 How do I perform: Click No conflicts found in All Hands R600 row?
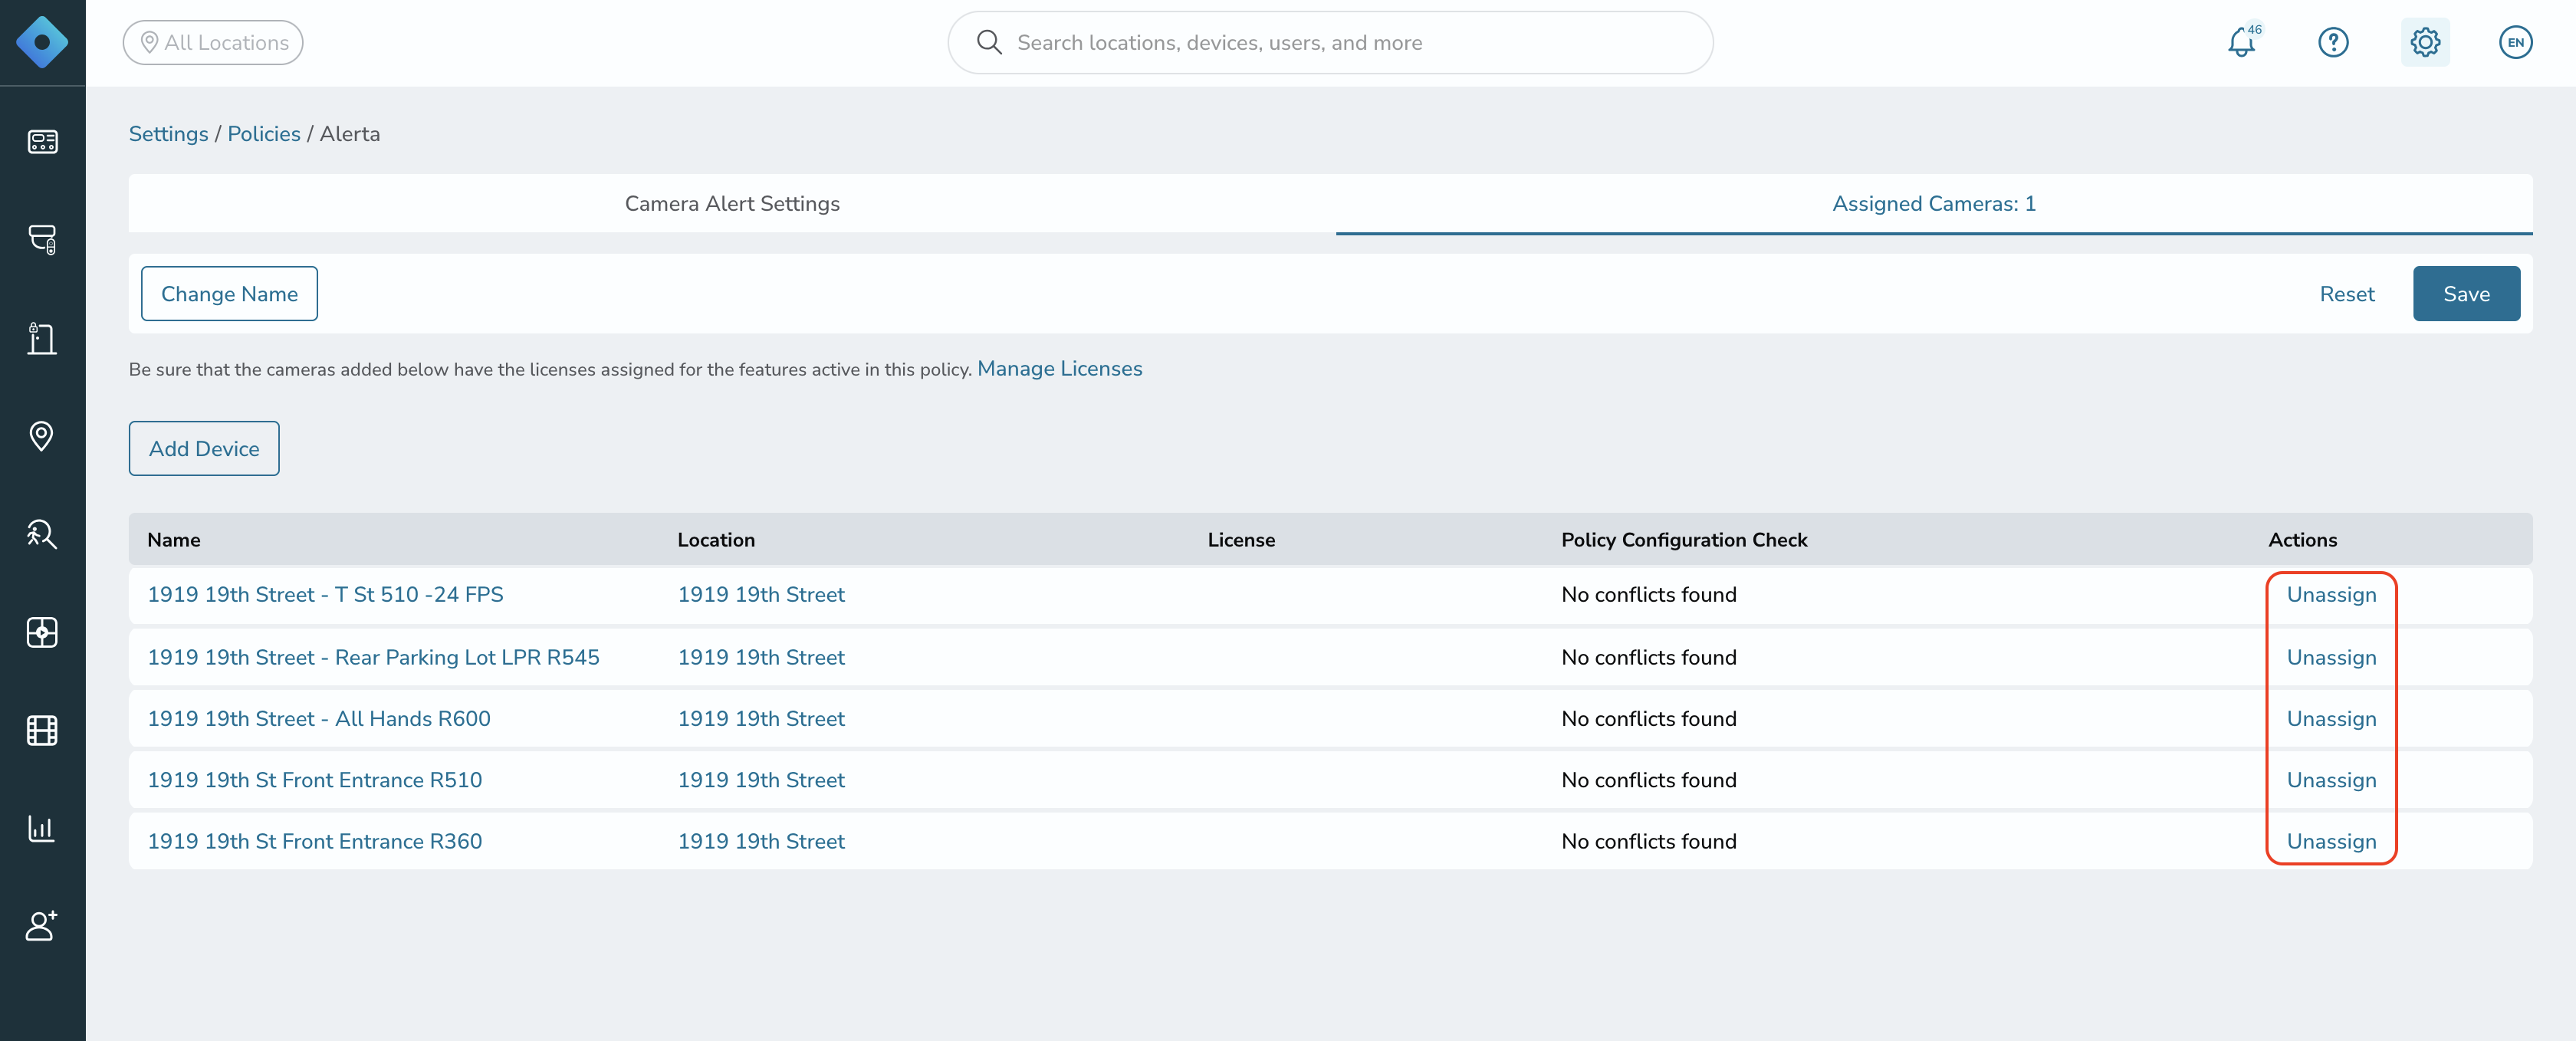pos(1648,719)
